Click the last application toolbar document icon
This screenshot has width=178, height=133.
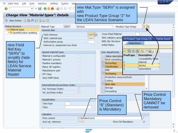pyautogui.click(x=48, y=21)
